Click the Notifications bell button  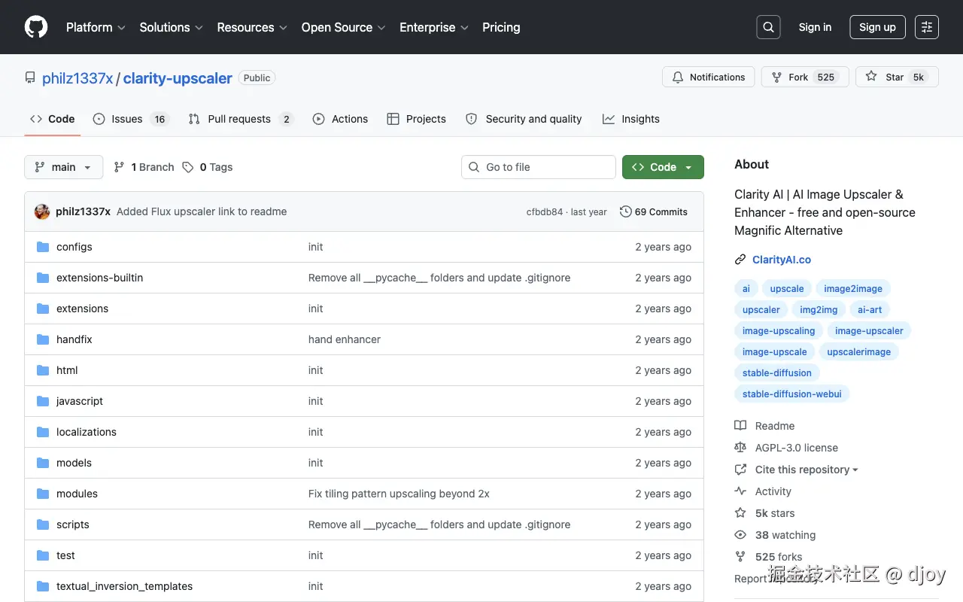pyautogui.click(x=708, y=77)
